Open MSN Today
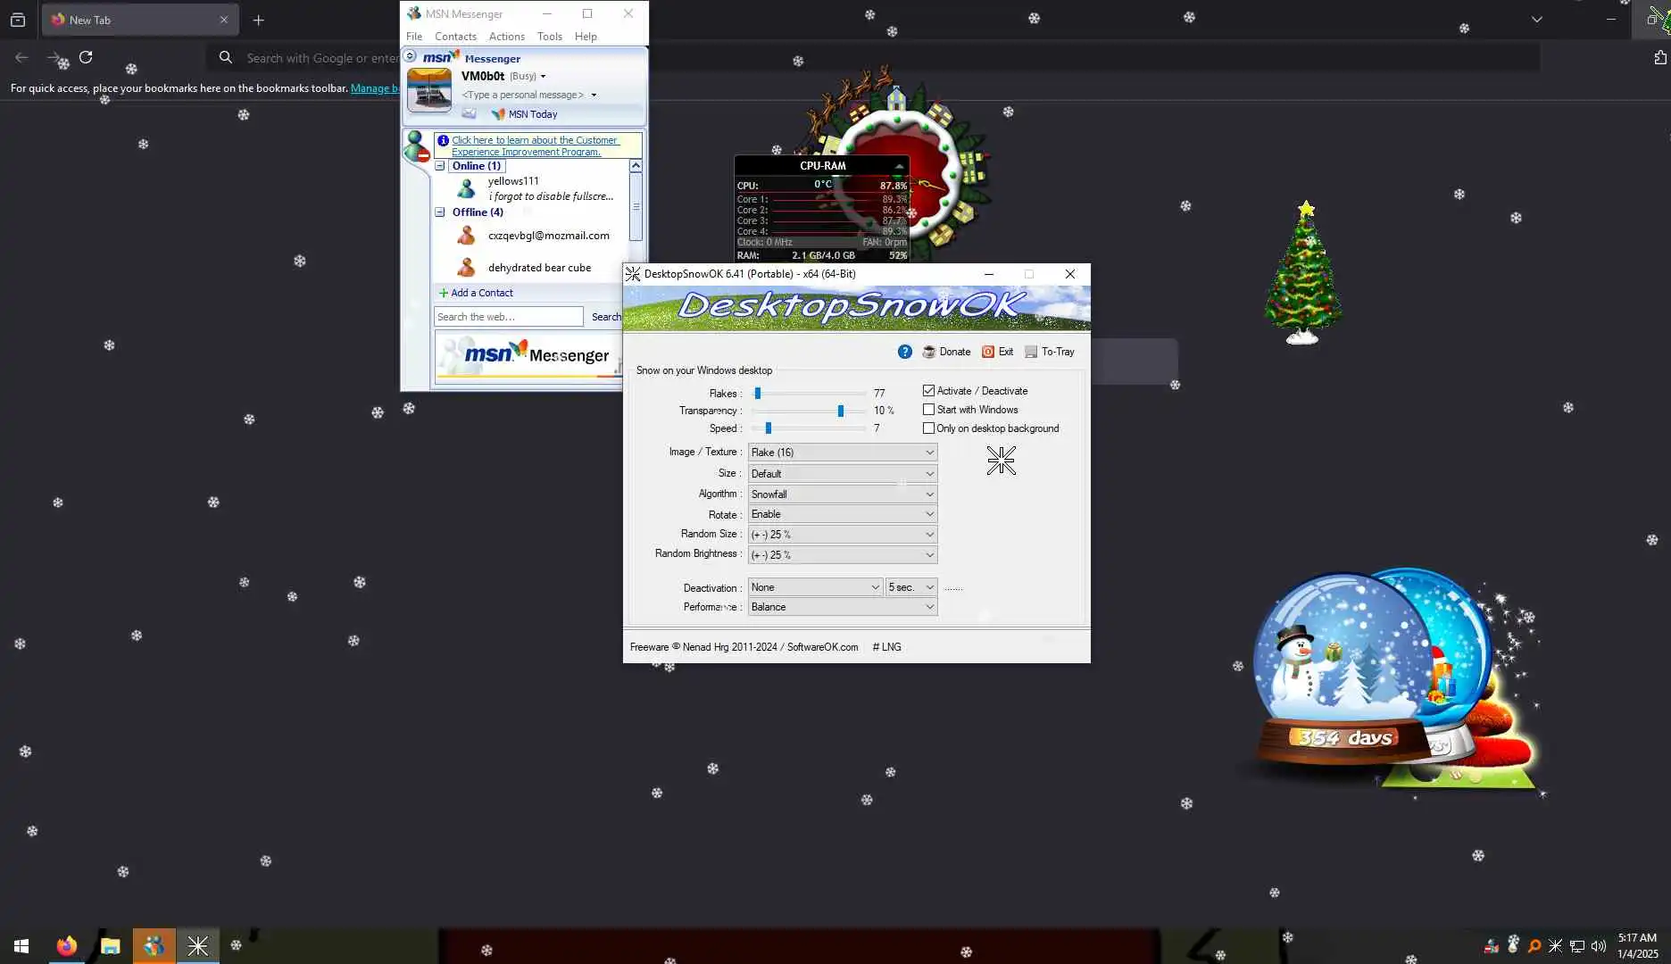 point(524,114)
